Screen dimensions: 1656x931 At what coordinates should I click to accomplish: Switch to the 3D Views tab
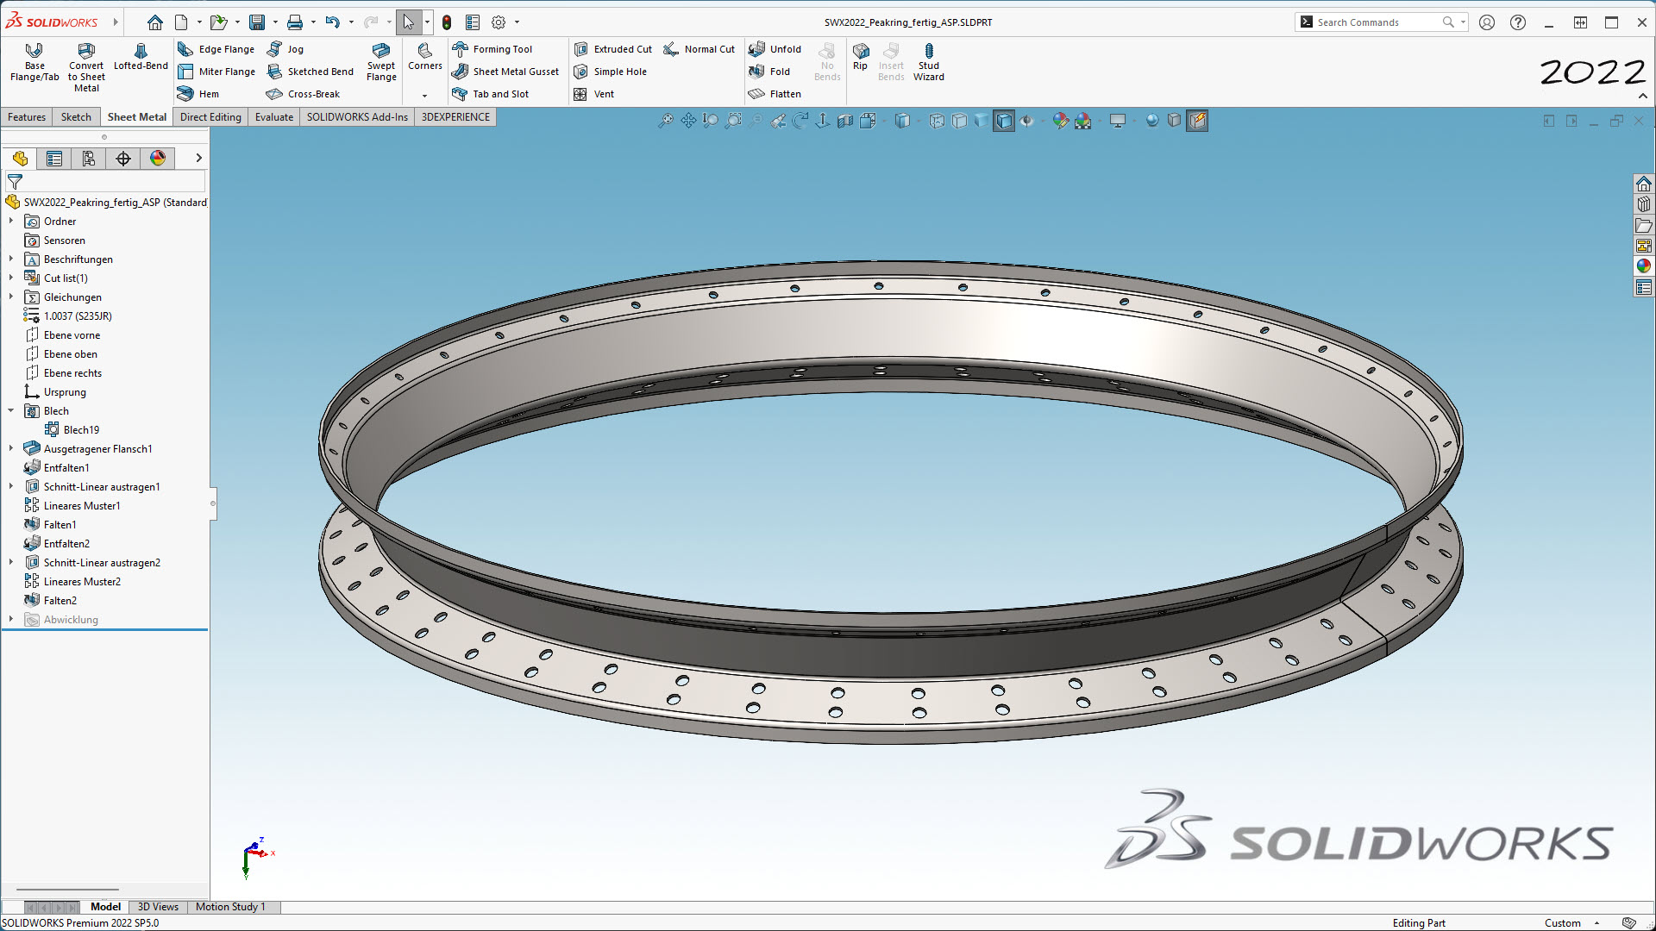[x=158, y=907]
